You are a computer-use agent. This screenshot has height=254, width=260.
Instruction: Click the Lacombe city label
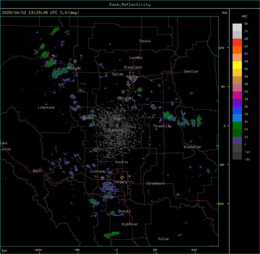pos(136,58)
